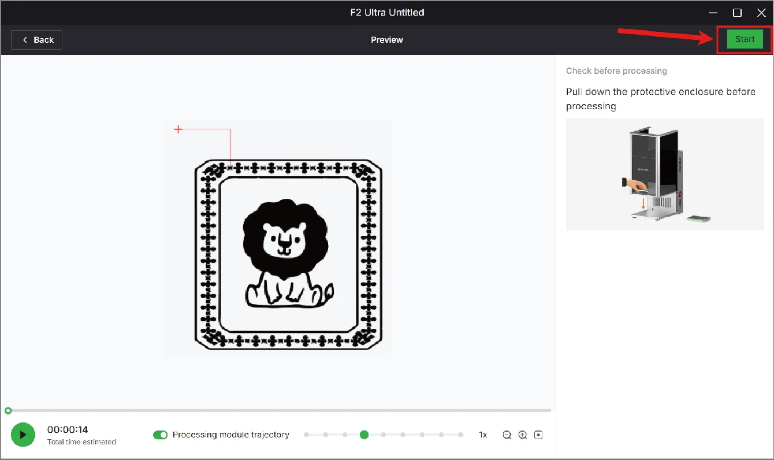Minimize the F2 Ultra window
This screenshot has width=774, height=460.
(x=713, y=12)
